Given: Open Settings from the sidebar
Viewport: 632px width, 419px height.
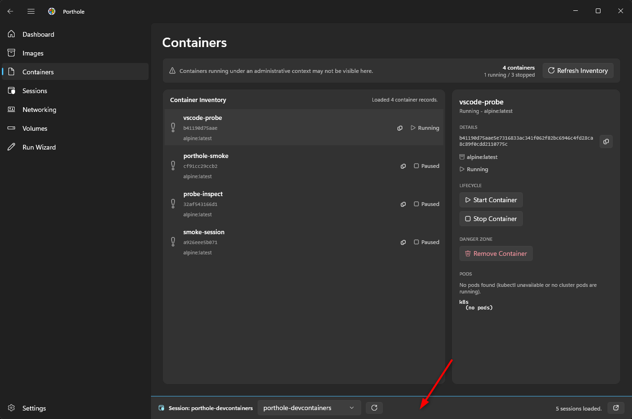Looking at the screenshot, I should (75, 408).
